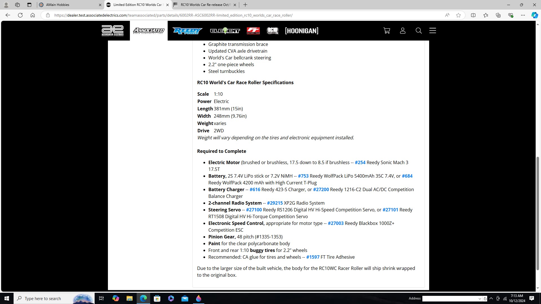This screenshot has width=541, height=304.
Task: Open the #1597 FT Tire Adhesive link
Action: coord(313,257)
